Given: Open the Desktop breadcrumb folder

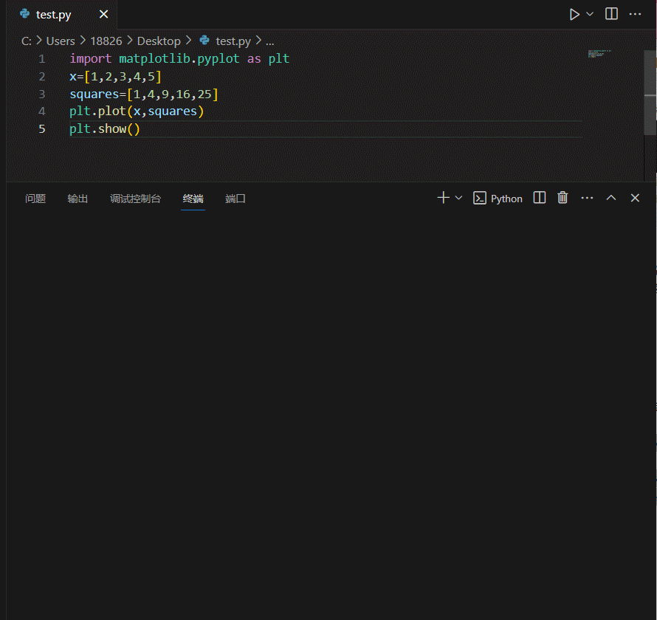Looking at the screenshot, I should coord(159,41).
